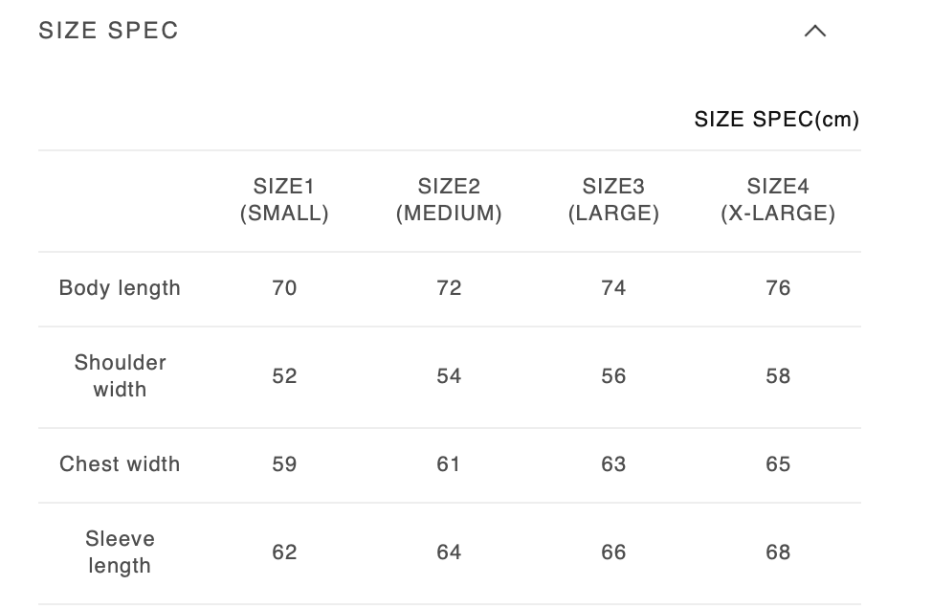Click the Sleeve length row label
This screenshot has height=609, width=932.
click(x=120, y=553)
